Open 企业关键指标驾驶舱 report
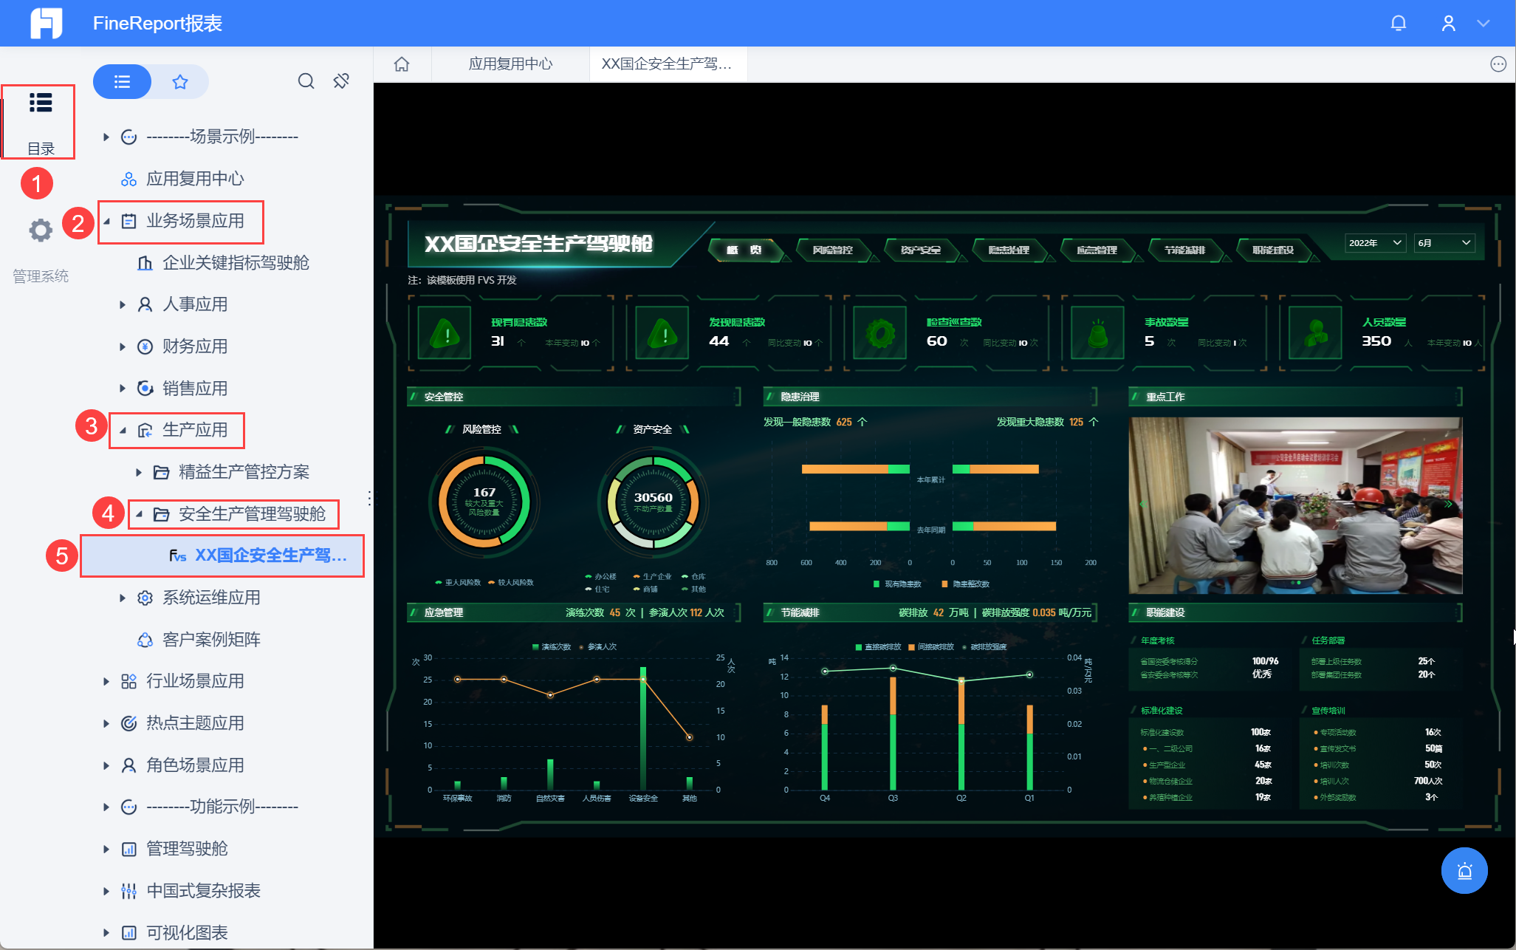The height and width of the screenshot is (950, 1516). point(235,263)
